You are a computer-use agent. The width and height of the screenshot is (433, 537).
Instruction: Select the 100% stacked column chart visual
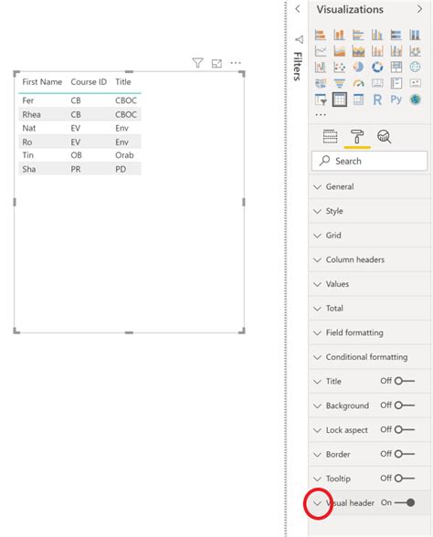(415, 35)
